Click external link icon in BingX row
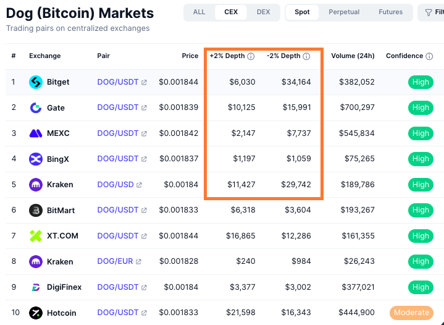444x325 pixels. coord(144,159)
